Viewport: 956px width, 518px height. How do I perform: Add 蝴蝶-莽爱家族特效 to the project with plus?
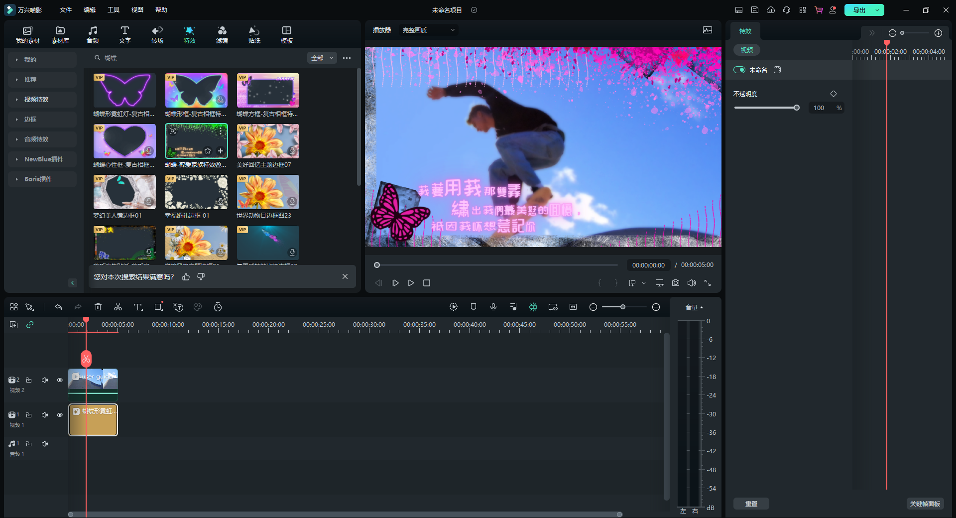(x=221, y=151)
